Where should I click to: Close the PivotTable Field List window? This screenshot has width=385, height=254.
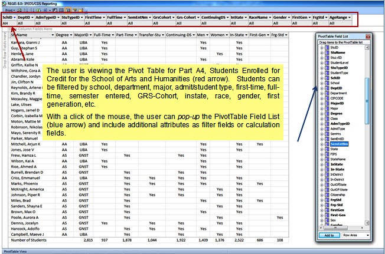pyautogui.click(x=368, y=37)
